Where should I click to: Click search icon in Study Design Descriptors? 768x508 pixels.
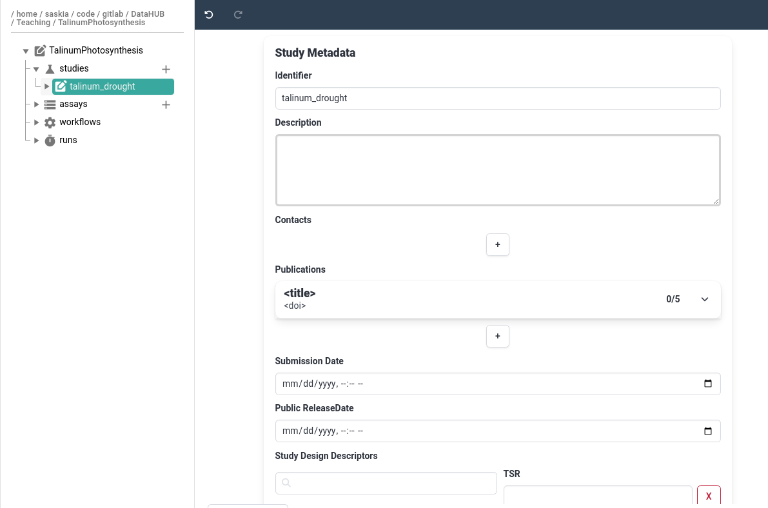point(286,483)
